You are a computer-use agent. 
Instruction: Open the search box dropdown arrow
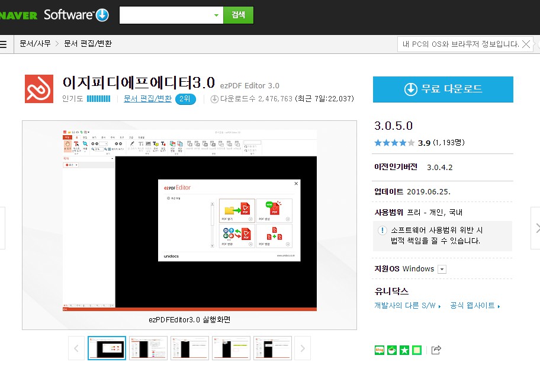click(x=216, y=15)
